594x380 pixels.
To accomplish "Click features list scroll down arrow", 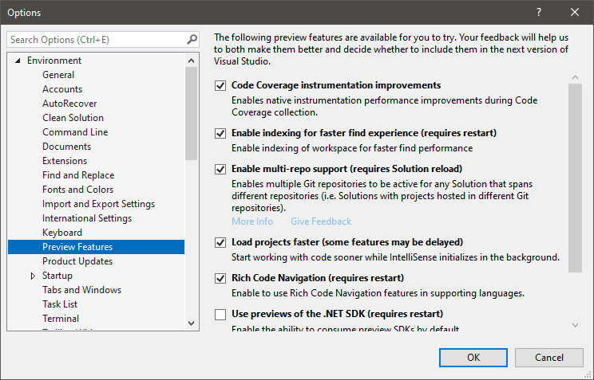I will [575, 325].
